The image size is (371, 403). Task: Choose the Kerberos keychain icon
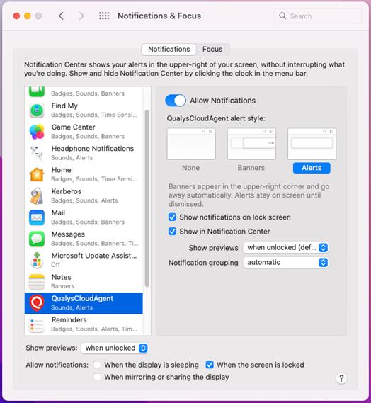(37, 196)
